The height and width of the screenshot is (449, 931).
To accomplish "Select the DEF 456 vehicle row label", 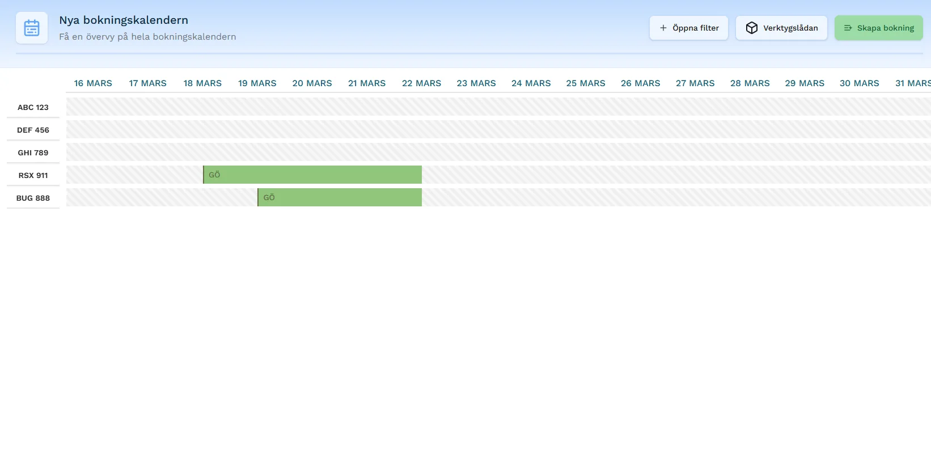I will 33,130.
